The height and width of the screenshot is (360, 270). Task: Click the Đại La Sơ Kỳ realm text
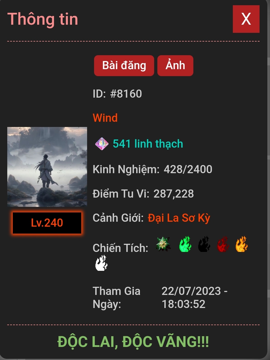tap(179, 218)
